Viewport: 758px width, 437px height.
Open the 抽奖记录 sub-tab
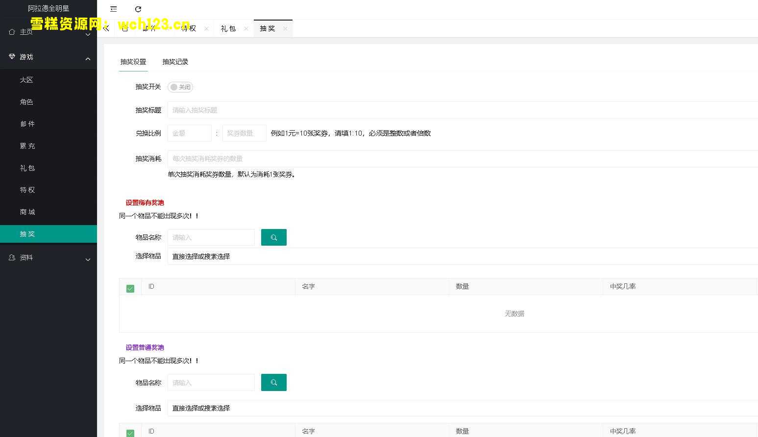(175, 62)
